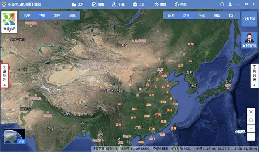Open 在线客服 online customer service

(249, 40)
